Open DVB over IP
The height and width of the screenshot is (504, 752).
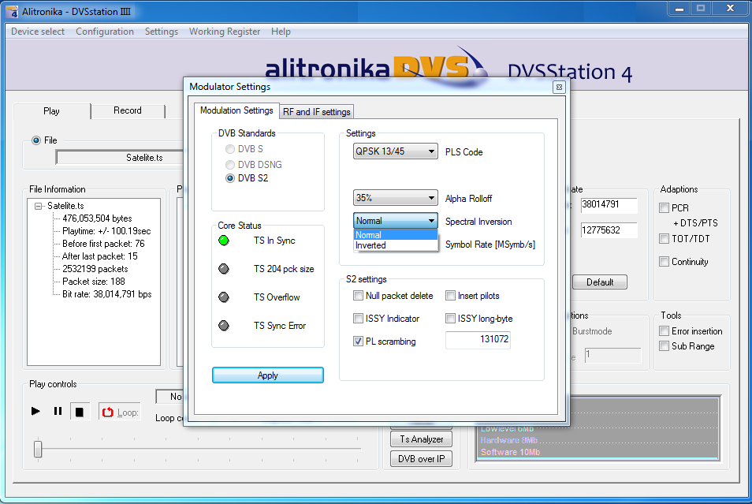point(421,459)
